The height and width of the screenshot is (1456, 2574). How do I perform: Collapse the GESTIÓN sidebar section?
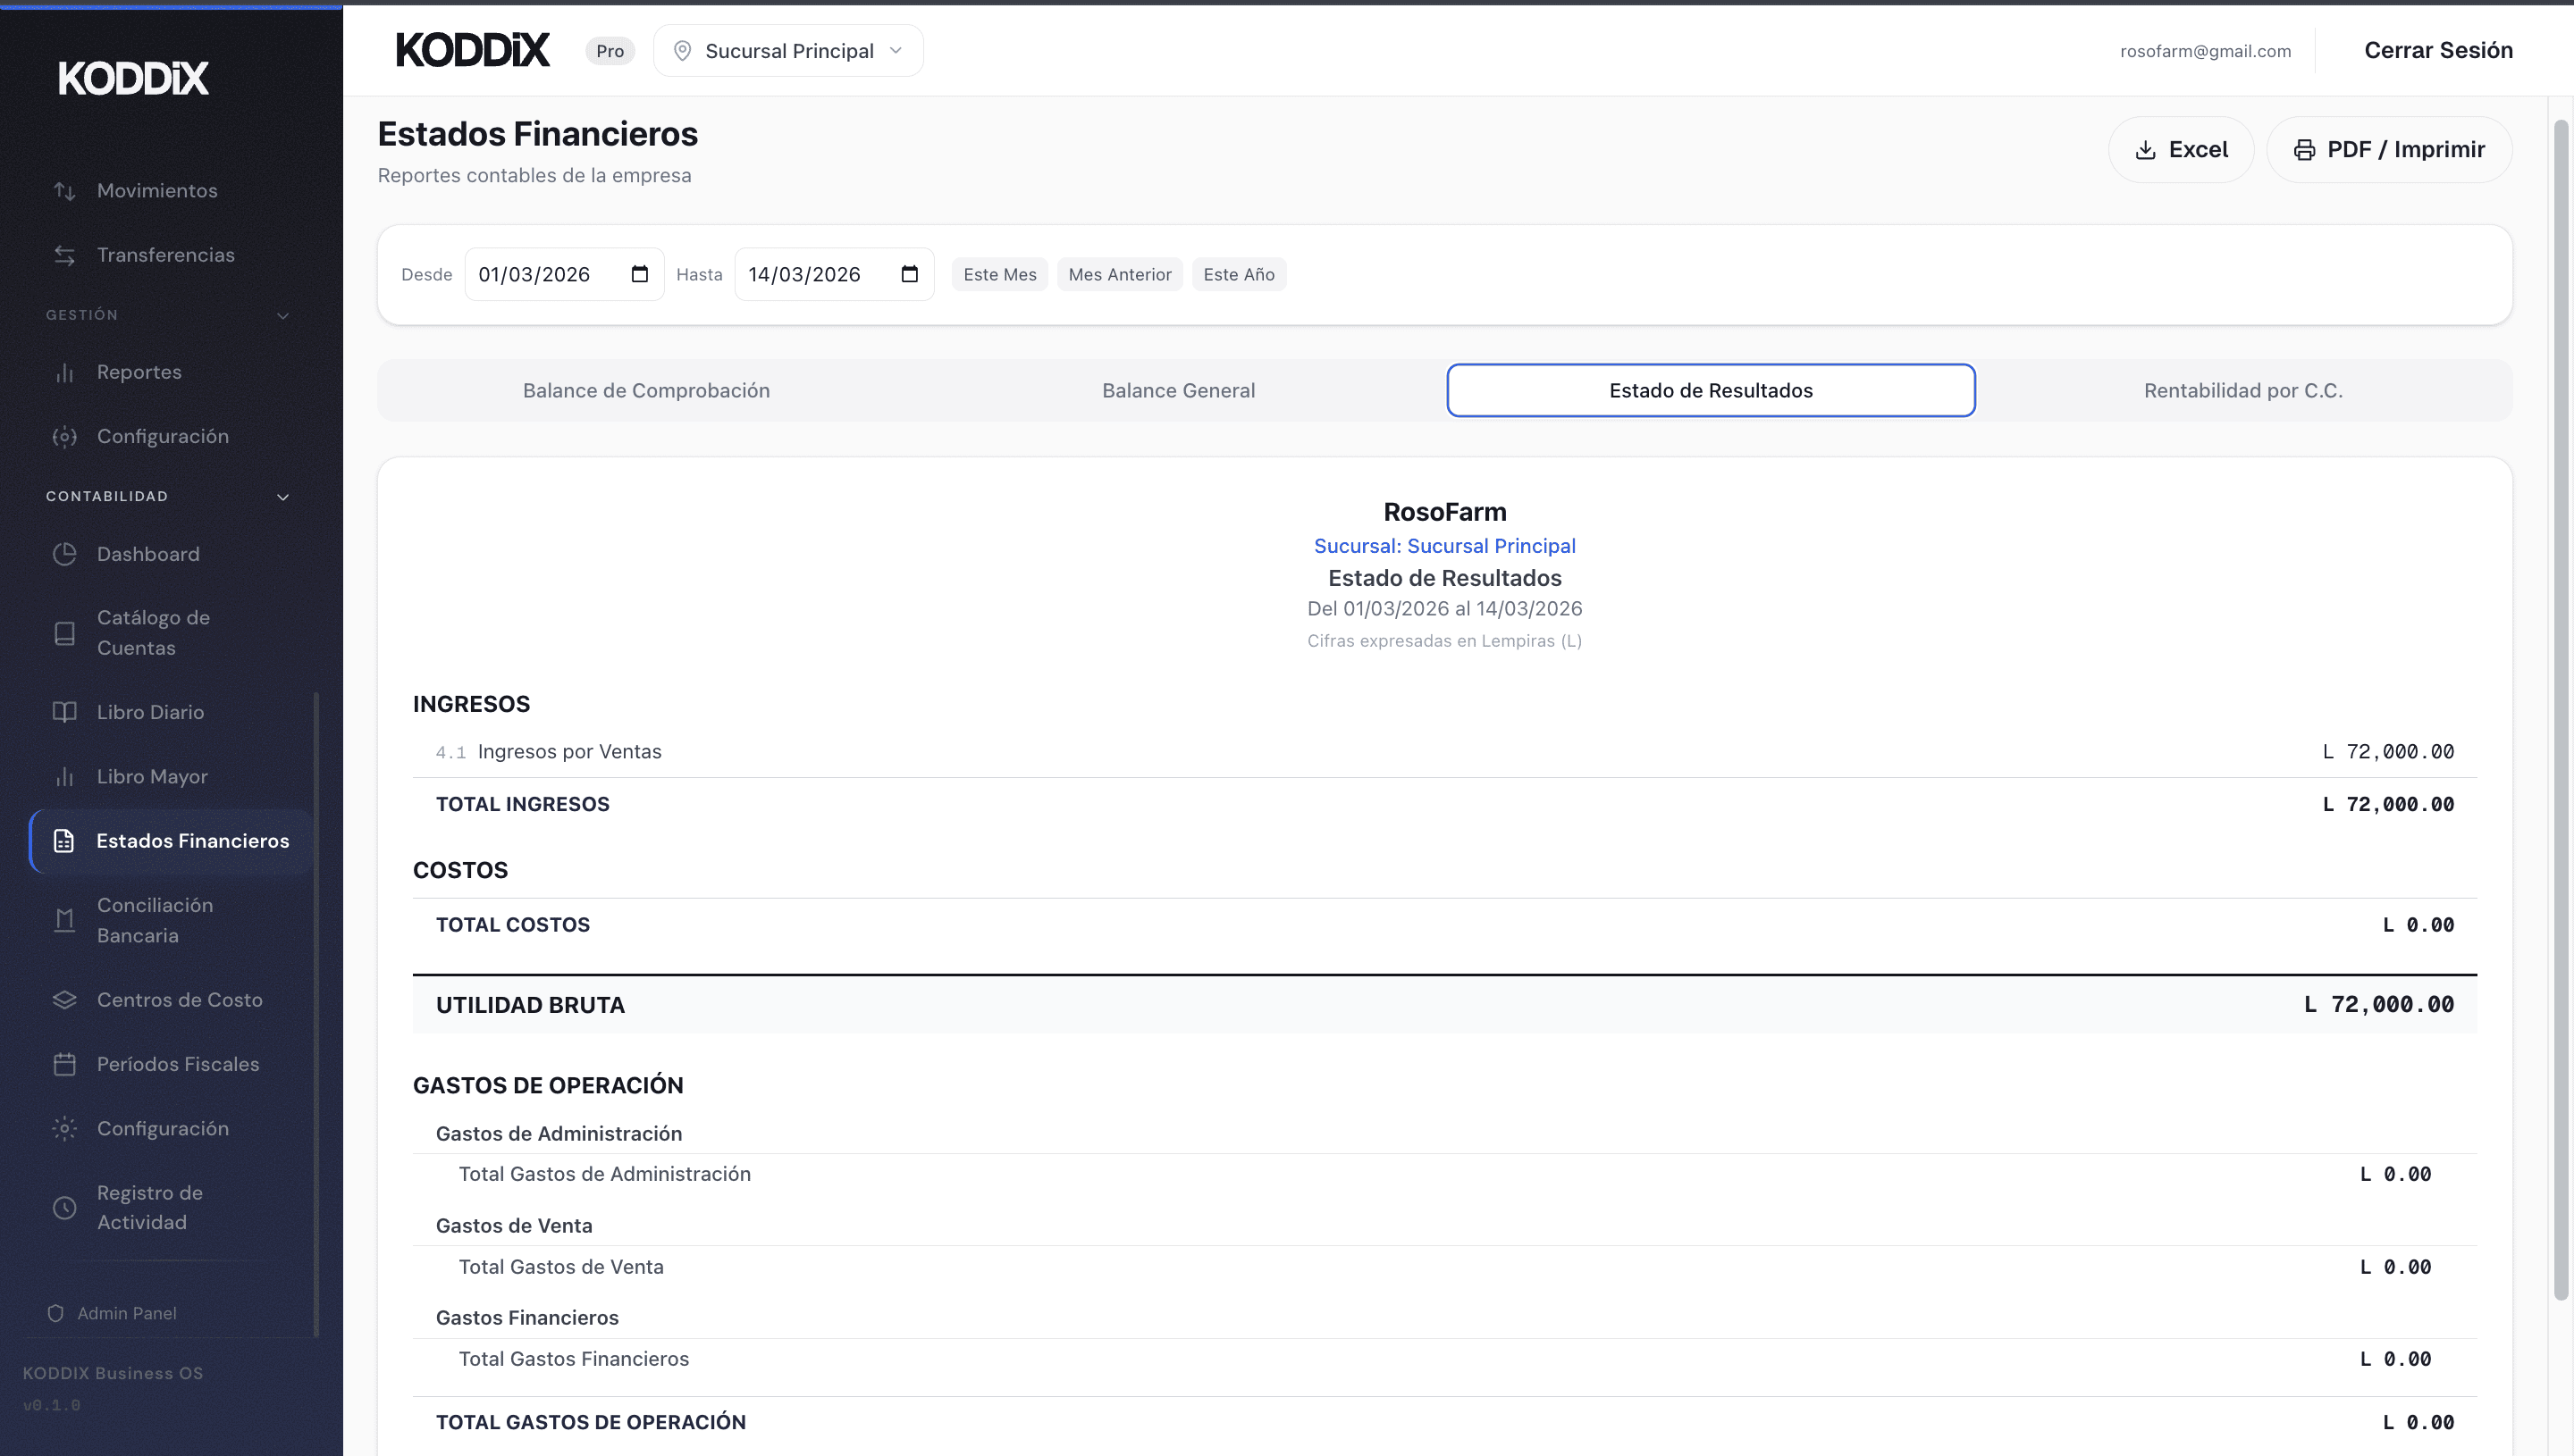(x=283, y=316)
